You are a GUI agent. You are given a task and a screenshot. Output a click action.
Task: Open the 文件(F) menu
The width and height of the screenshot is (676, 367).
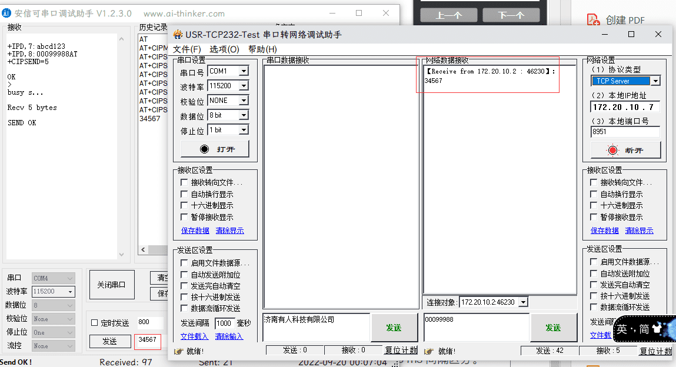(x=187, y=49)
